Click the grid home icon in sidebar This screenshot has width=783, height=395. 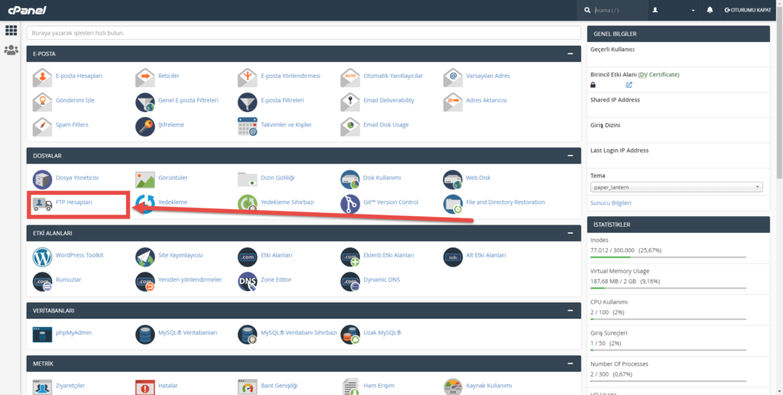(11, 31)
